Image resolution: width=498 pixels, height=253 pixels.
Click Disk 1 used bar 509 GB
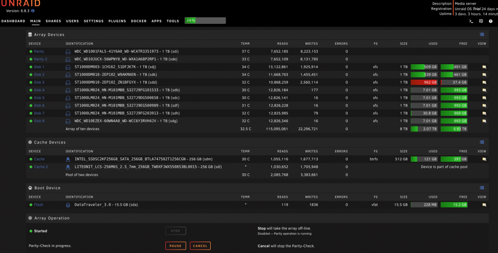(x=424, y=67)
